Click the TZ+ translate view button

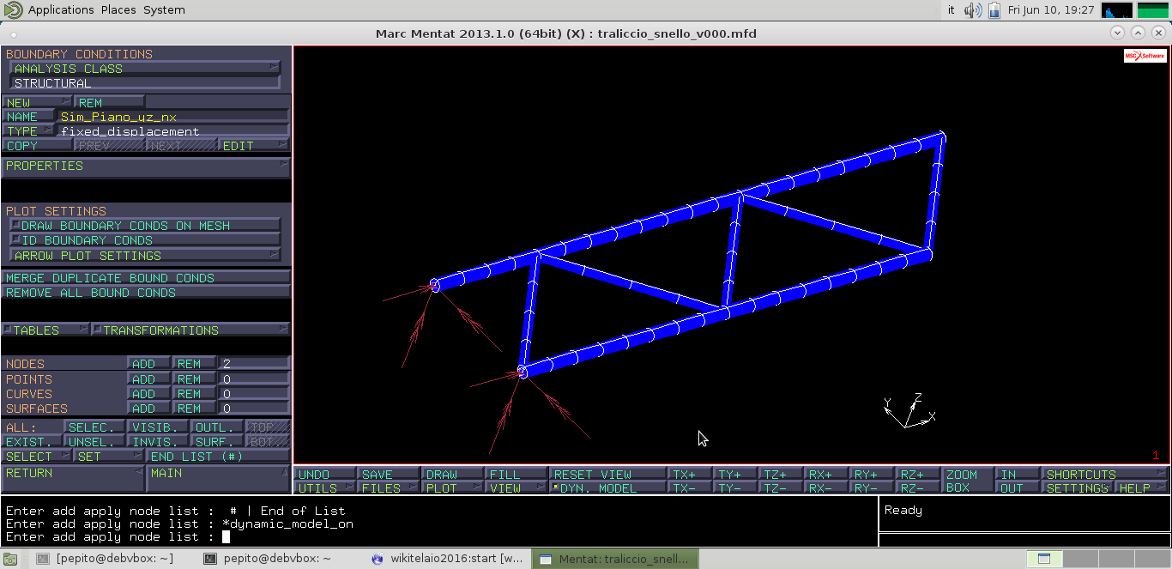point(782,474)
